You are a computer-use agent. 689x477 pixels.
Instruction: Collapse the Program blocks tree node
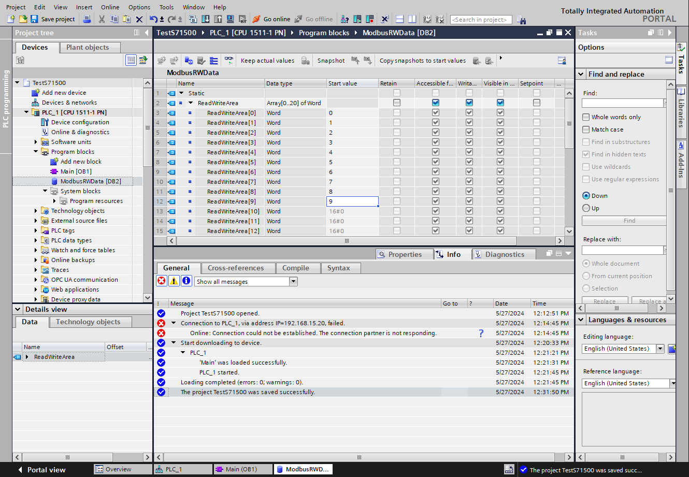click(x=36, y=152)
